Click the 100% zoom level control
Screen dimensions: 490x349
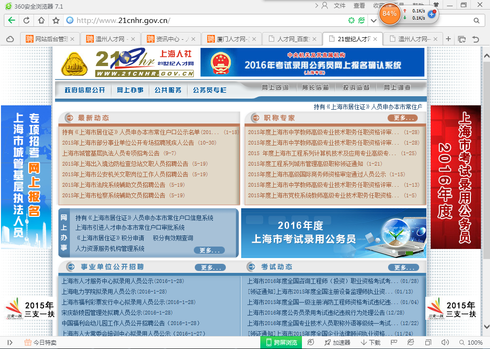tap(471, 343)
